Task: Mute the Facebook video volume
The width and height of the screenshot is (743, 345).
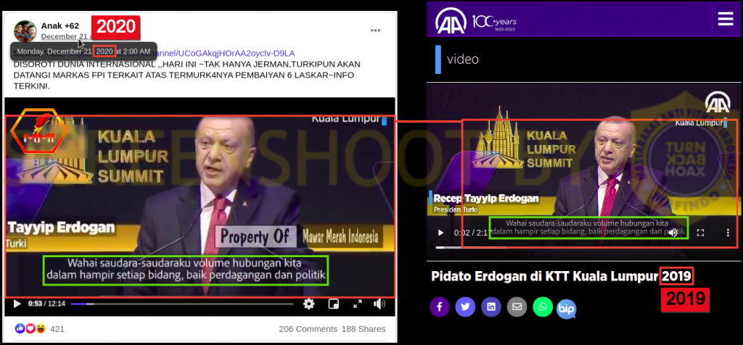Action: pyautogui.click(x=379, y=304)
